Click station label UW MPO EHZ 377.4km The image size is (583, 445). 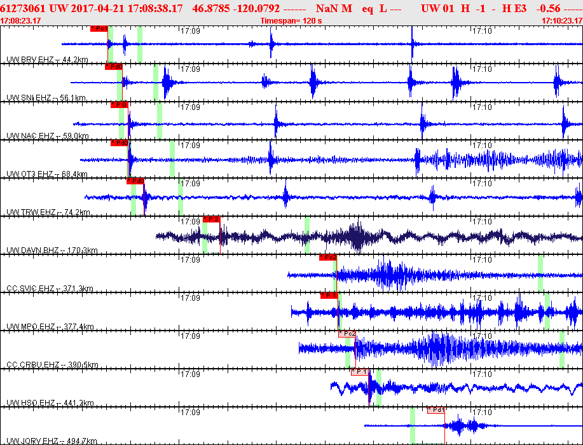pos(50,327)
